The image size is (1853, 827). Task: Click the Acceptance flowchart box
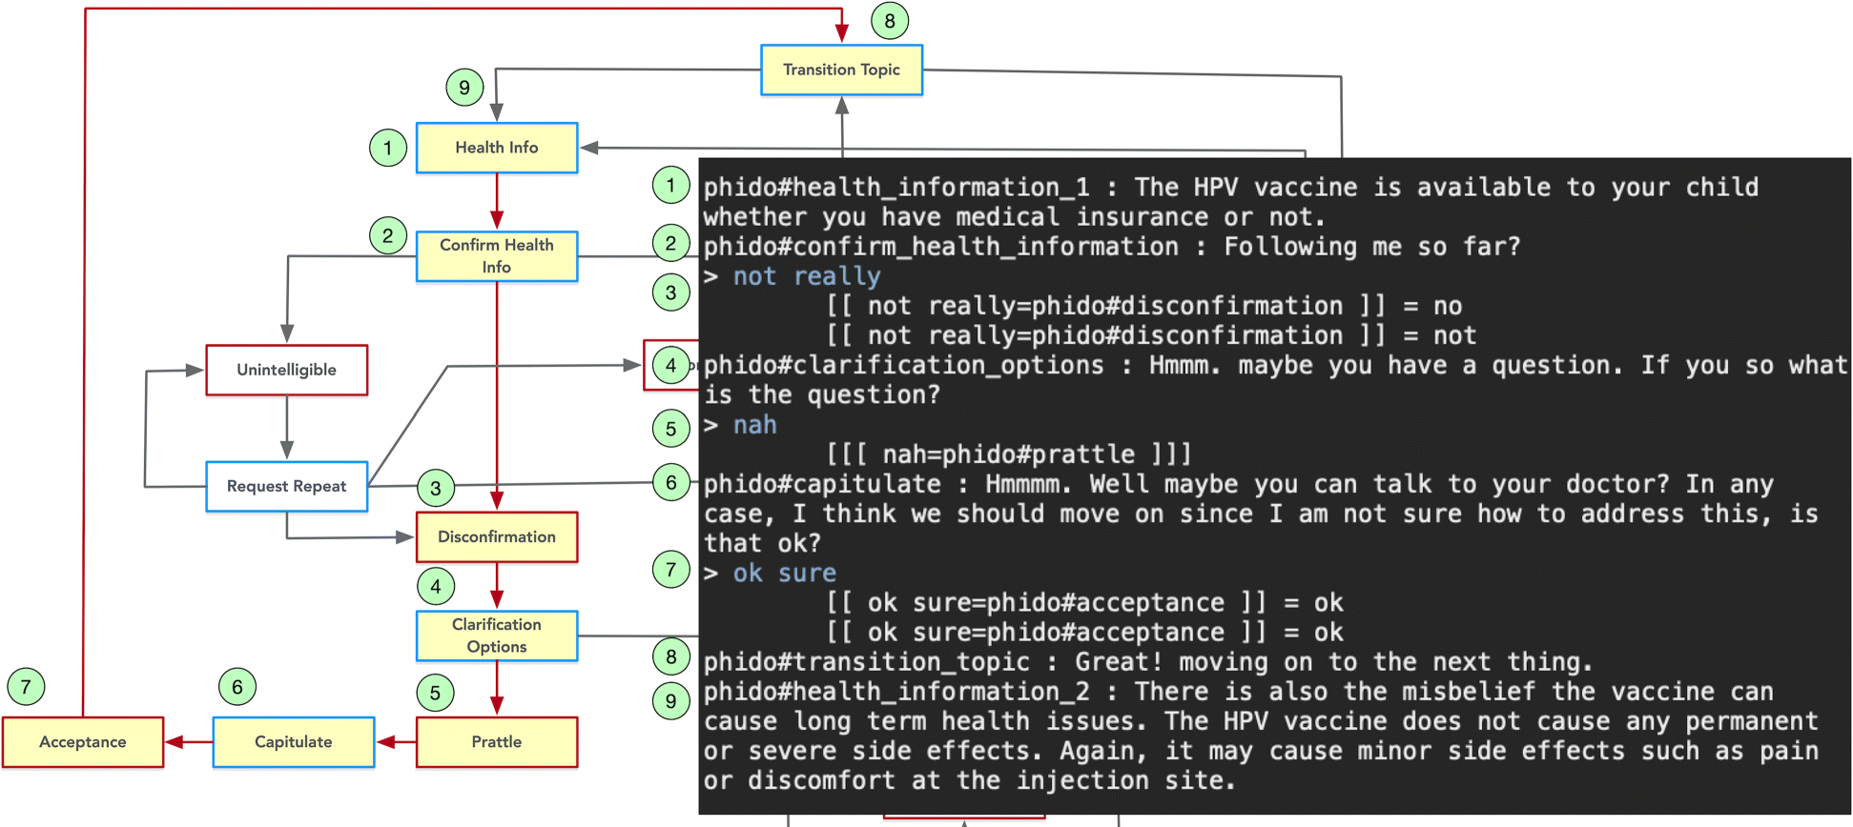(x=83, y=741)
